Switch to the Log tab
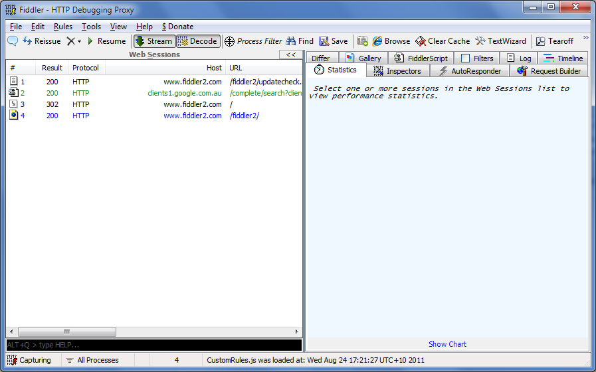 (x=519, y=58)
